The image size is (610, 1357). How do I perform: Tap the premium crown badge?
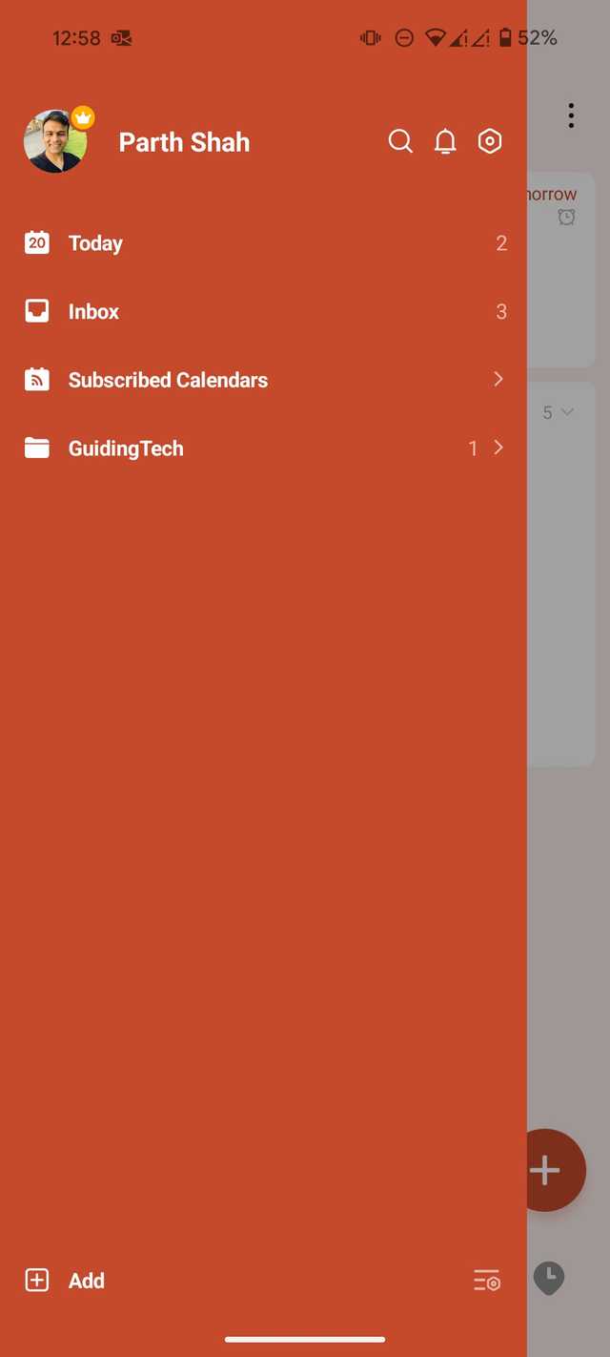[x=84, y=117]
